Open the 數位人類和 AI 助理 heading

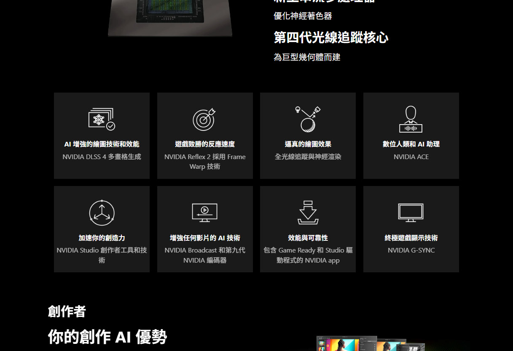pyautogui.click(x=411, y=144)
